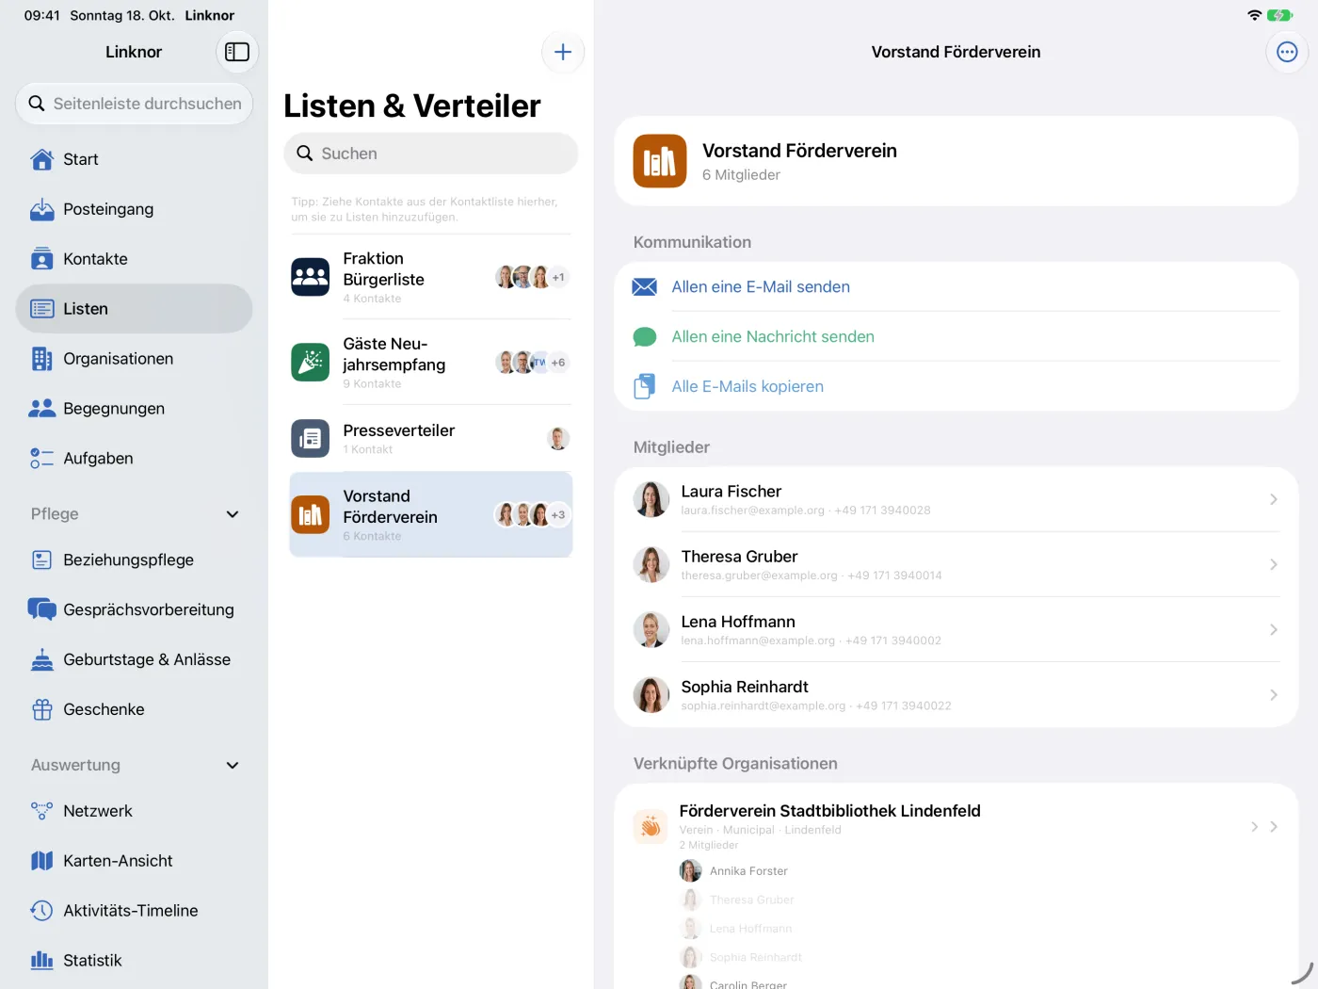
Task: Click the Presseverteiler contact avatar
Action: coord(558,439)
